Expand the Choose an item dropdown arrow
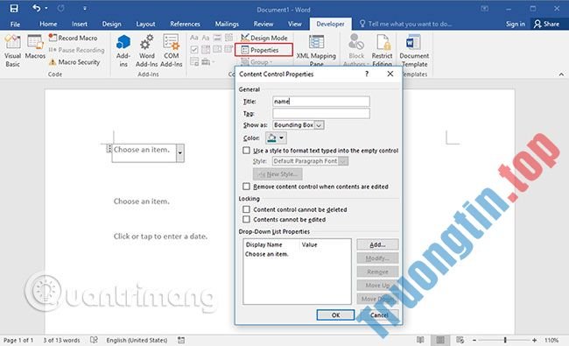The image size is (569, 346). tap(180, 152)
